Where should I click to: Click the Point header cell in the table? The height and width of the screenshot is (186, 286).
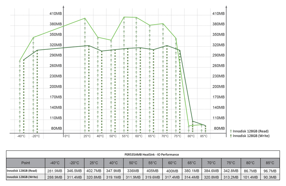tap(25, 163)
